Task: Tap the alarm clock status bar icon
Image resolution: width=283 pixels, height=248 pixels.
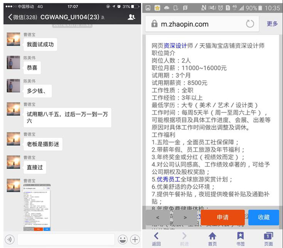Action: pos(220,8)
